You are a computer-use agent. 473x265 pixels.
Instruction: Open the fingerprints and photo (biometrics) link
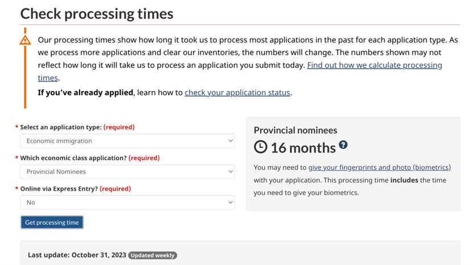point(380,167)
